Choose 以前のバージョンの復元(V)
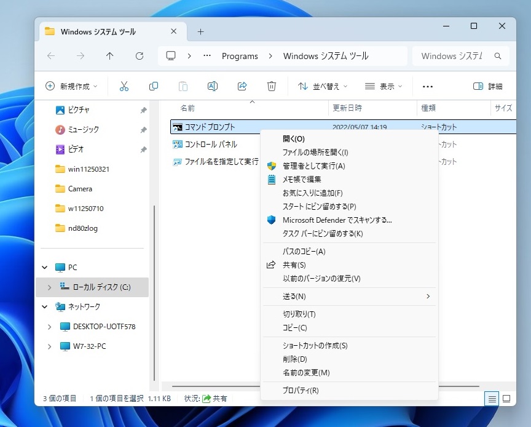 (350, 279)
